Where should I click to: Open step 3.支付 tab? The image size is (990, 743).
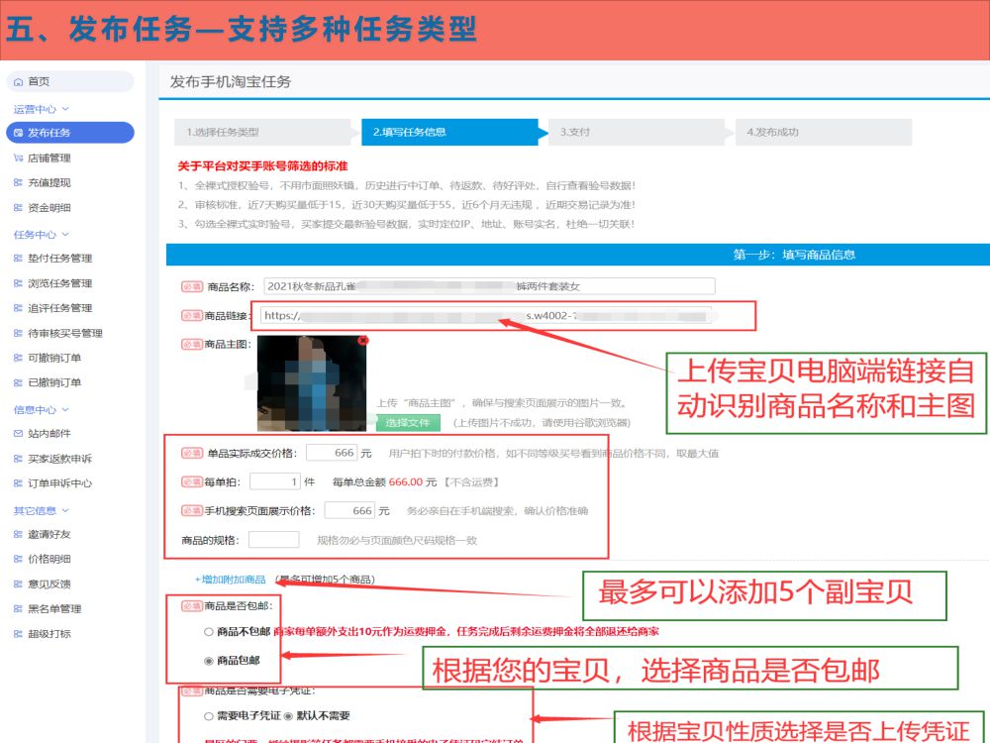(x=637, y=132)
